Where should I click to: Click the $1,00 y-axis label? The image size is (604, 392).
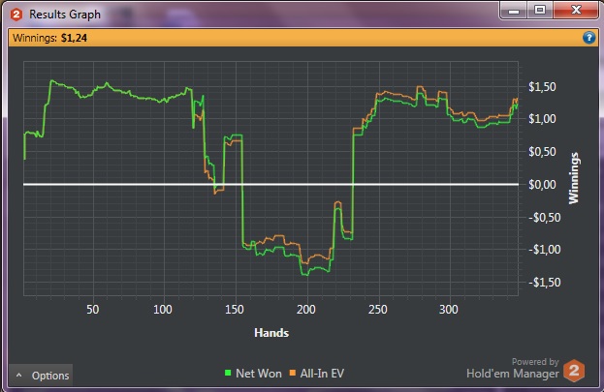pyautogui.click(x=542, y=119)
